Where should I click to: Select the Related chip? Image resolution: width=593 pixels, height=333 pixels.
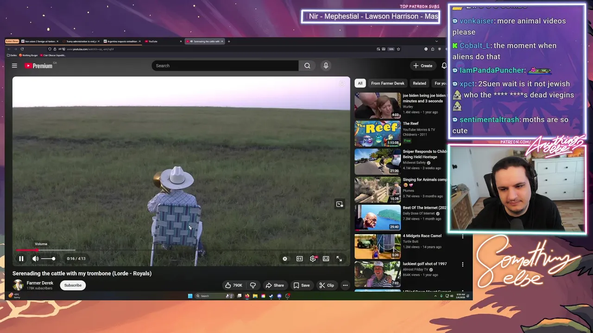[x=419, y=83]
